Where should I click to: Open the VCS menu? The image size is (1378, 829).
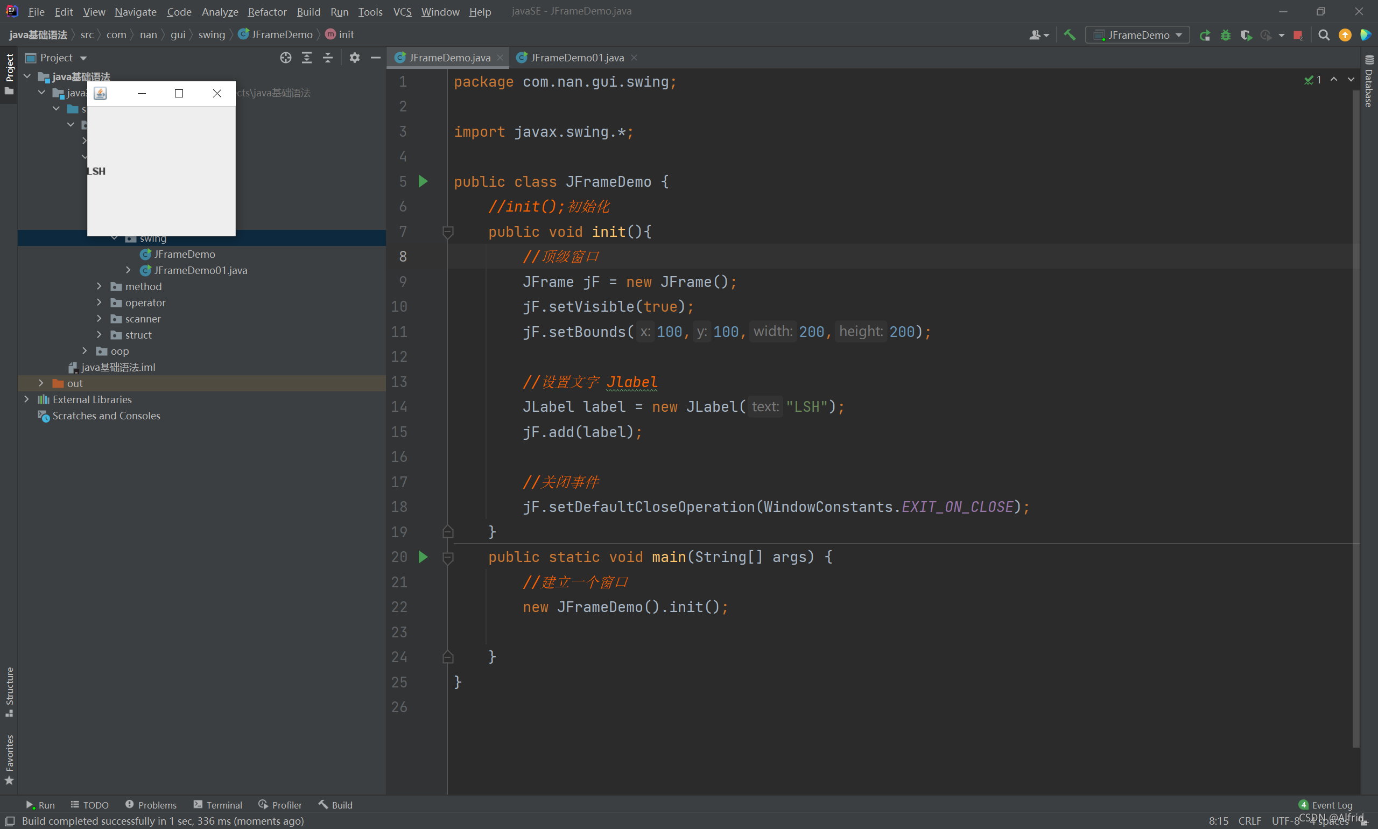[x=402, y=11]
